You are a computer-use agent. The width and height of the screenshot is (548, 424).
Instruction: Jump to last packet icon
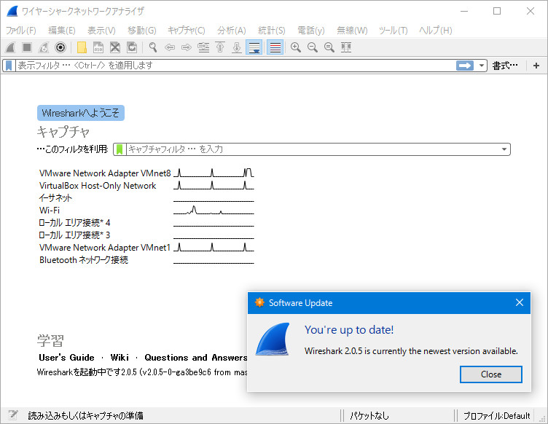pos(237,47)
